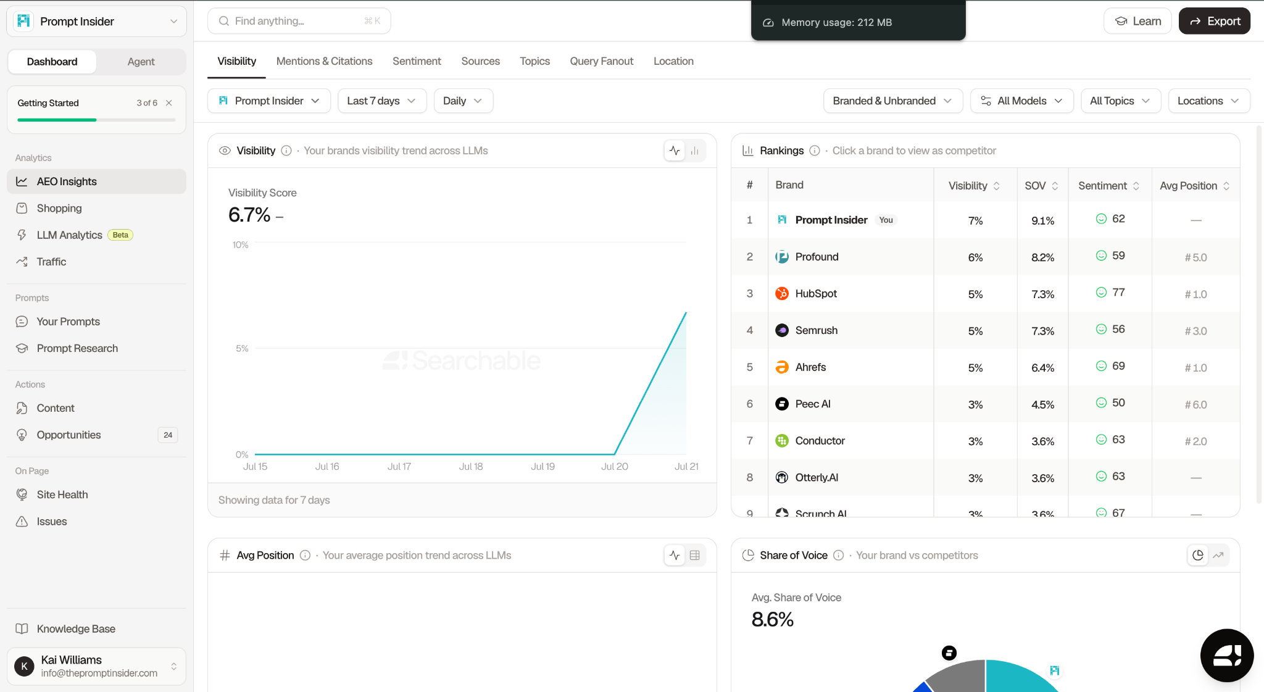
Task: Click the Opportunities lightbulb icon
Action: (x=22, y=435)
